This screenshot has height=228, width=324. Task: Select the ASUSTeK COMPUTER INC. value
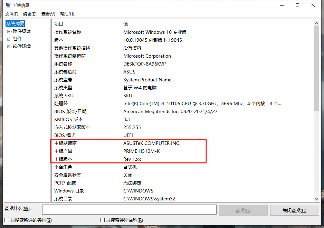pos(152,143)
